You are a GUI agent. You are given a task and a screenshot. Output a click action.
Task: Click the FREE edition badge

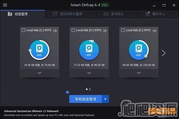105,5
